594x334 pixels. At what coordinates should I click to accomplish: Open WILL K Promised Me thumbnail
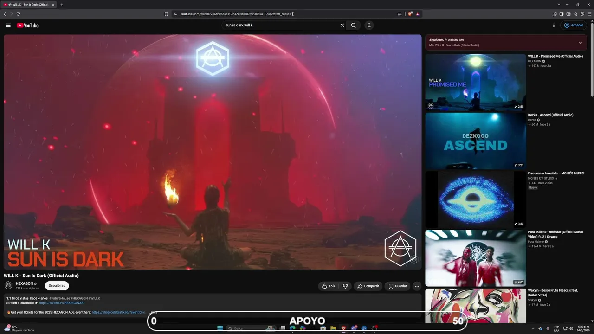point(475,82)
